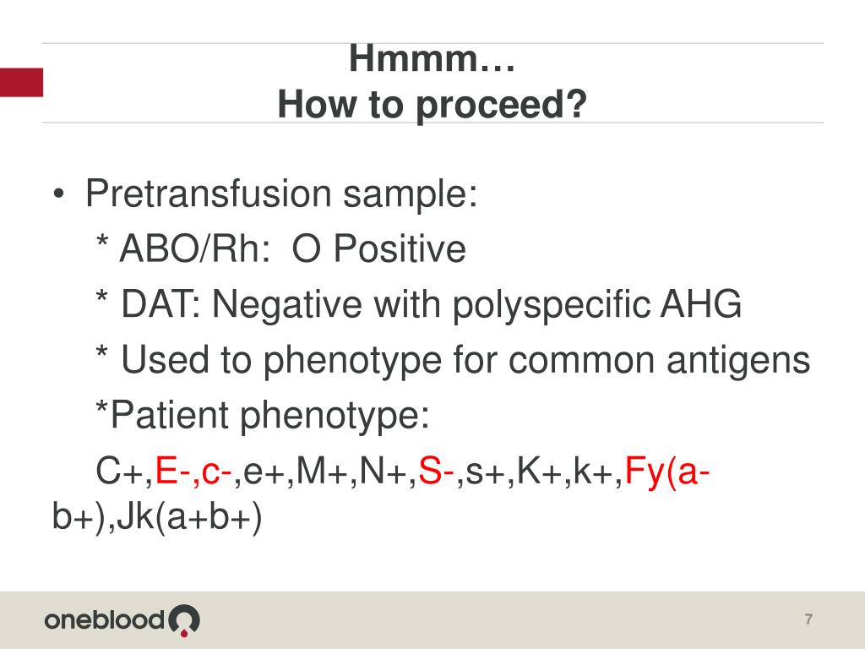865x649 pixels.
Task: Click the "DAT: Negative with polyspecific AHG" line
Action: (431, 305)
